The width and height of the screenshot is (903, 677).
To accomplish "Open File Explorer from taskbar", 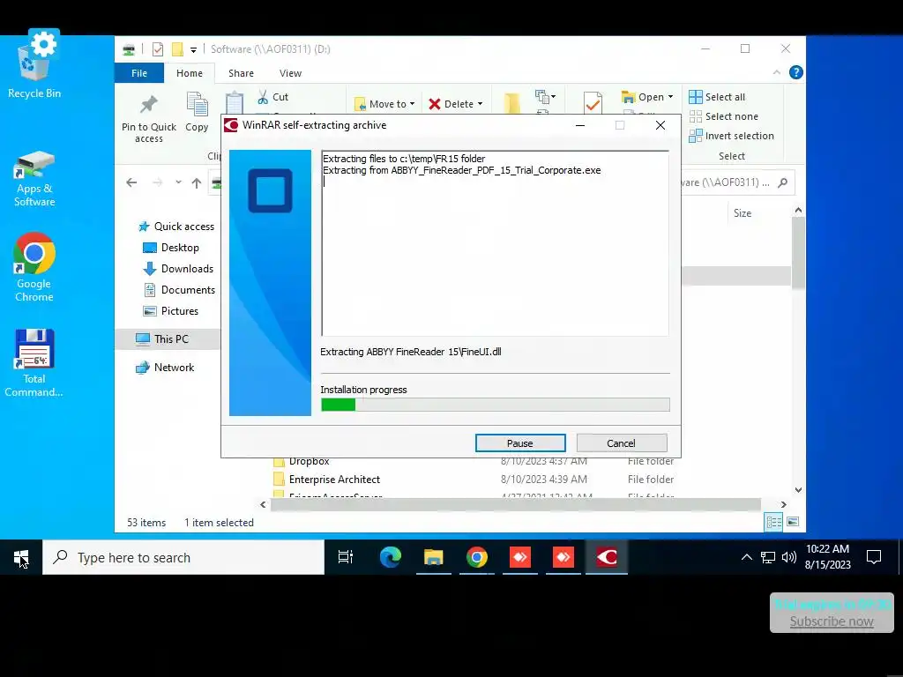I will pos(433,557).
